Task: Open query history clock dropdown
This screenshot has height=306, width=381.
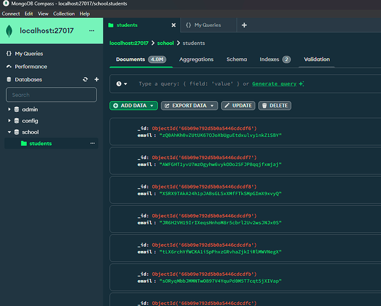Action: pos(122,83)
